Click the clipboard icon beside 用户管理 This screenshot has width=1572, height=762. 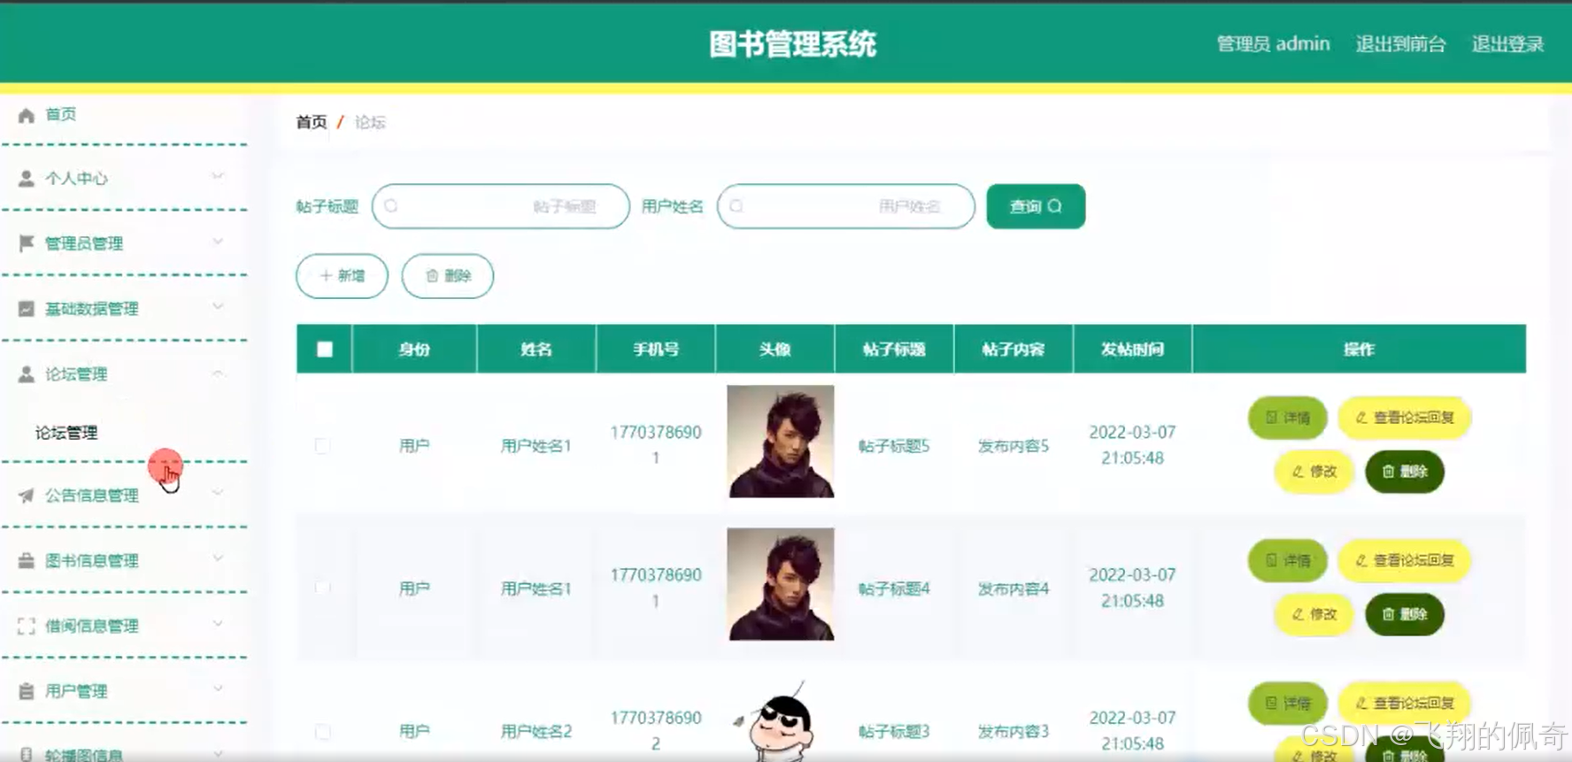click(27, 691)
